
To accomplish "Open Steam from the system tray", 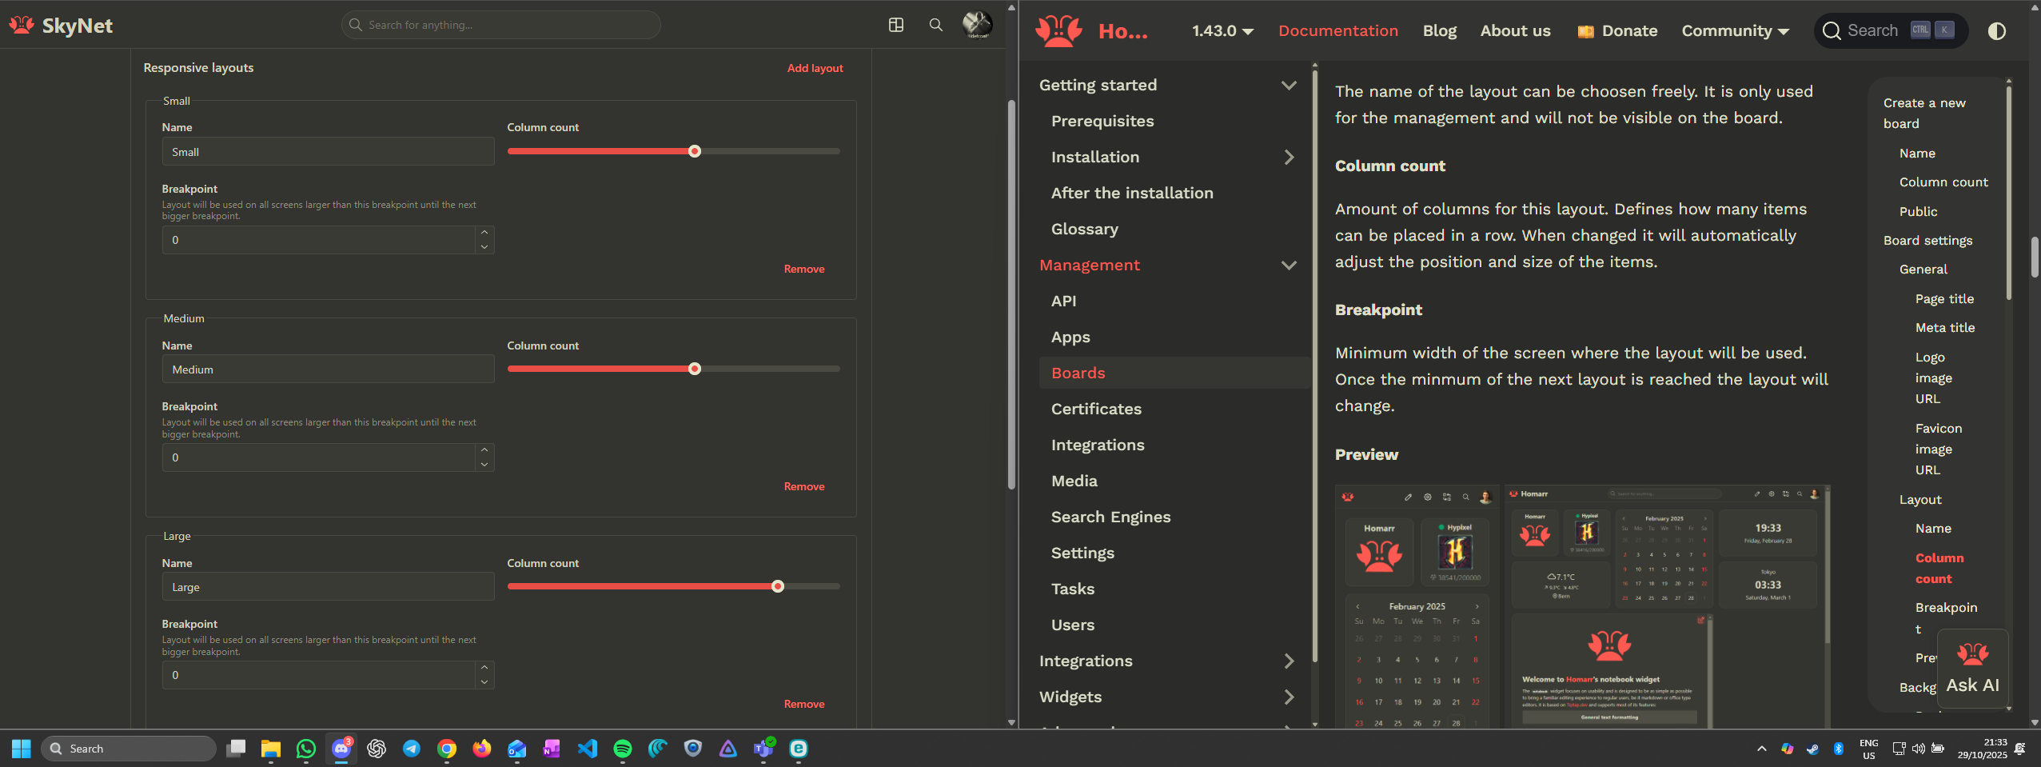I will click(x=1812, y=749).
